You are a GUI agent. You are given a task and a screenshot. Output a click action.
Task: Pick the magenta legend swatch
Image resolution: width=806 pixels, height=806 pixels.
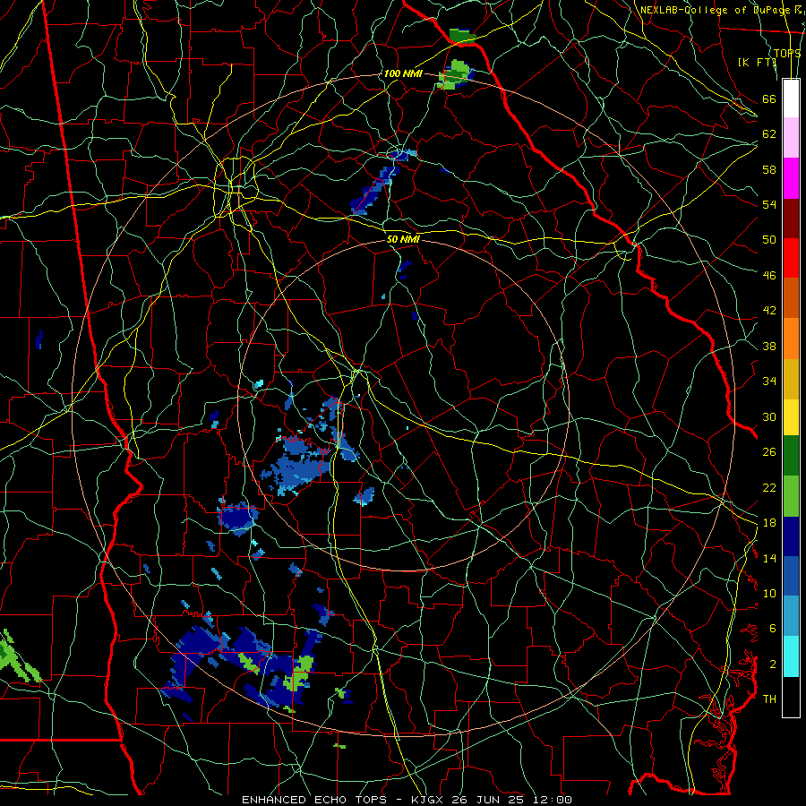pyautogui.click(x=791, y=178)
